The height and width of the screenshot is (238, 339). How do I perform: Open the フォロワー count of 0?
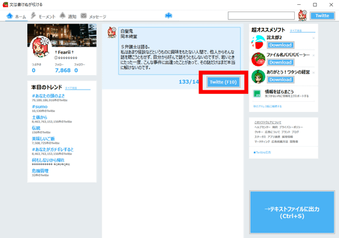pyautogui.click(x=76, y=70)
